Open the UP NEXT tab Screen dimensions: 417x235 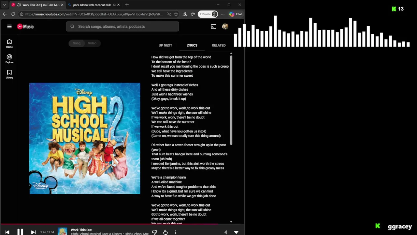(x=165, y=45)
